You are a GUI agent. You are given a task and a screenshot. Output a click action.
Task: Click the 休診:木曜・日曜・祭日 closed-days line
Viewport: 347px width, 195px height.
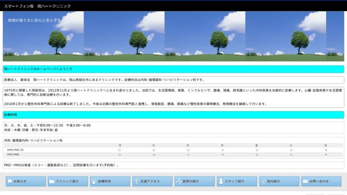click(31, 130)
